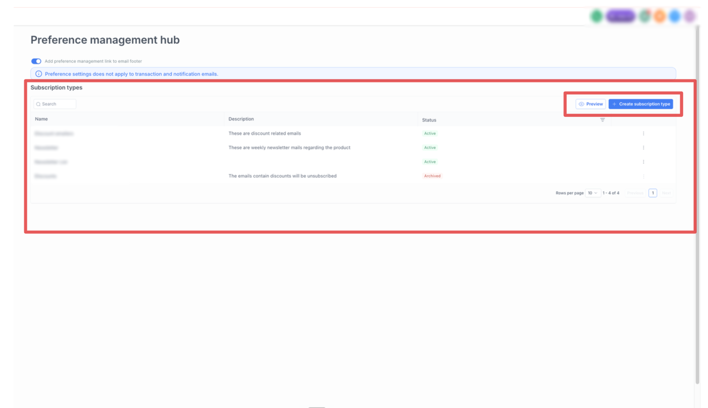Click 'The emails contain discounts will be unsubscribed' text
This screenshot has height=408, width=708.
(282, 176)
